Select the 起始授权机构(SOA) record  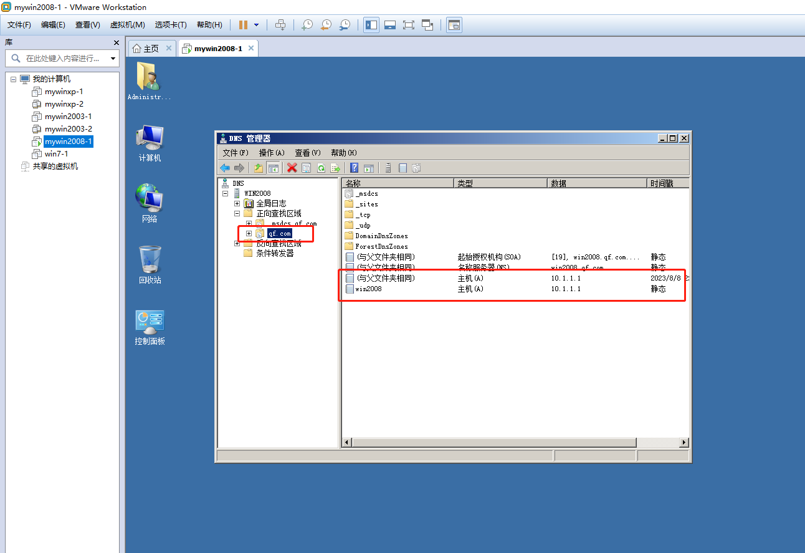(x=489, y=257)
